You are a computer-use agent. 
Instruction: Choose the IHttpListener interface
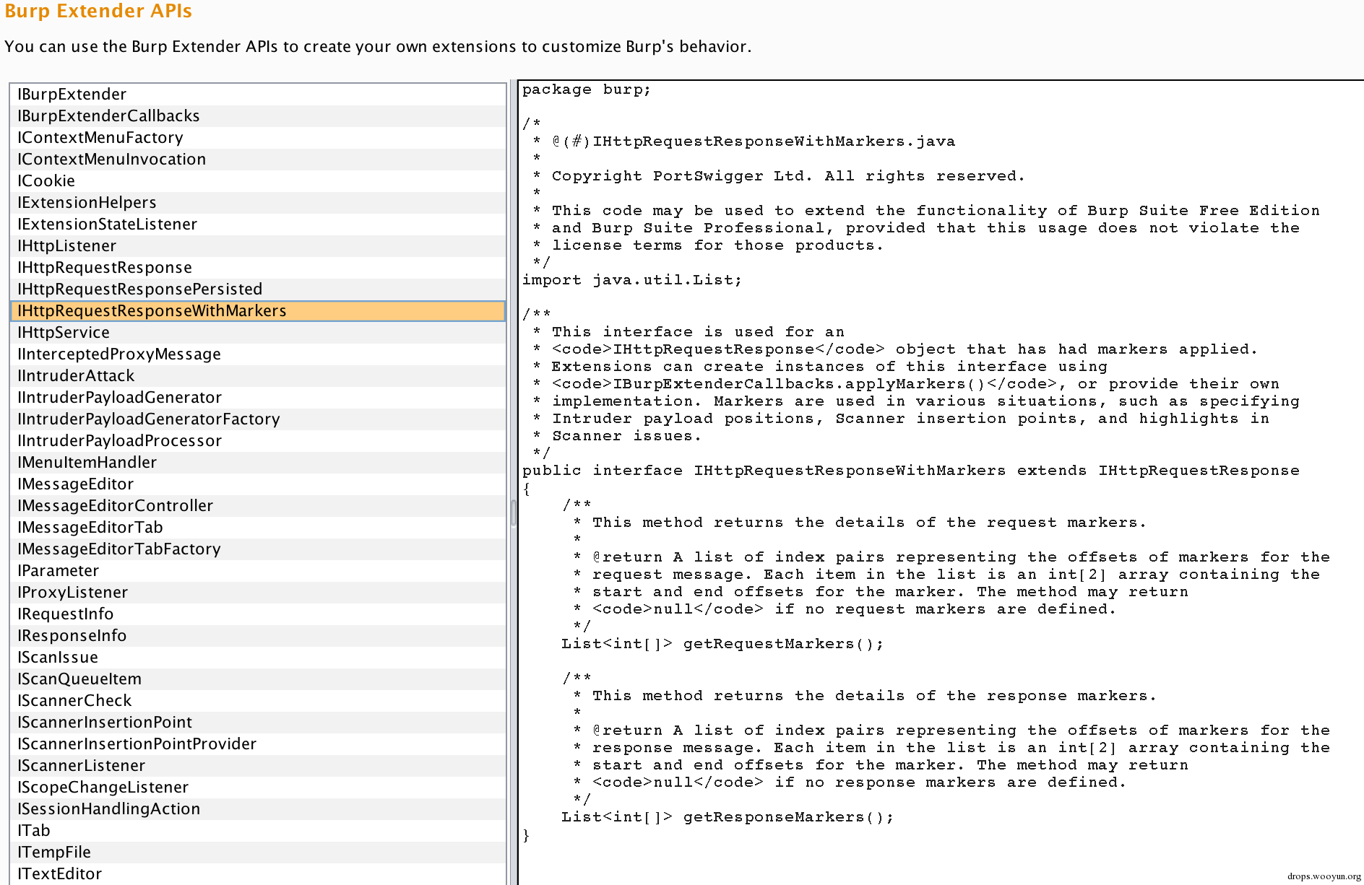point(258,246)
